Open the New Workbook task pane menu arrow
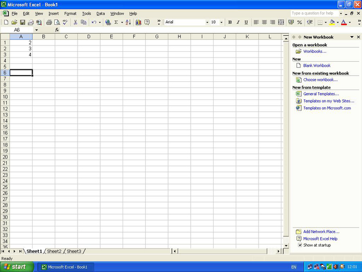Viewport: 362px width, 272px height. tap(352, 37)
